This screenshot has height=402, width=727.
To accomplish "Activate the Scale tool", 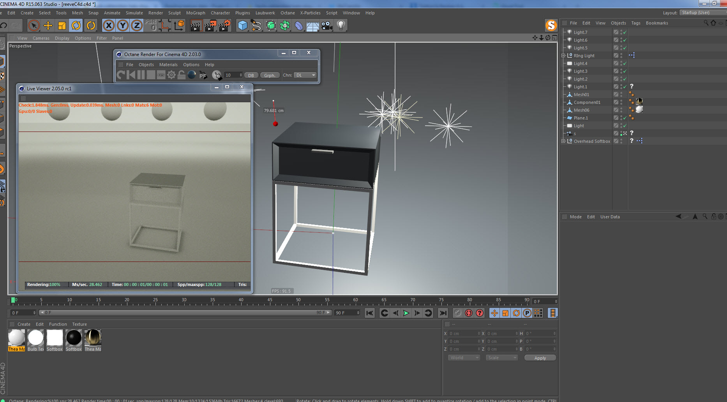I will point(62,26).
